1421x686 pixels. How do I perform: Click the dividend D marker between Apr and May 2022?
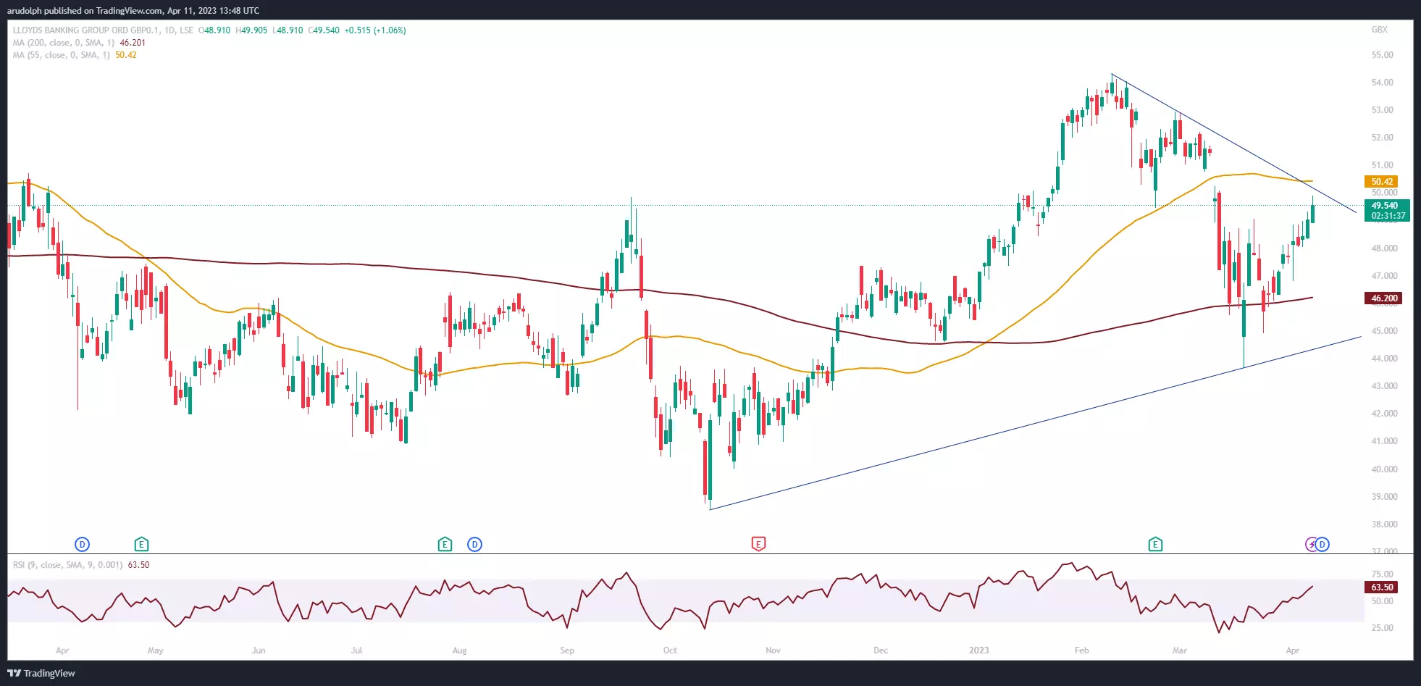click(83, 544)
